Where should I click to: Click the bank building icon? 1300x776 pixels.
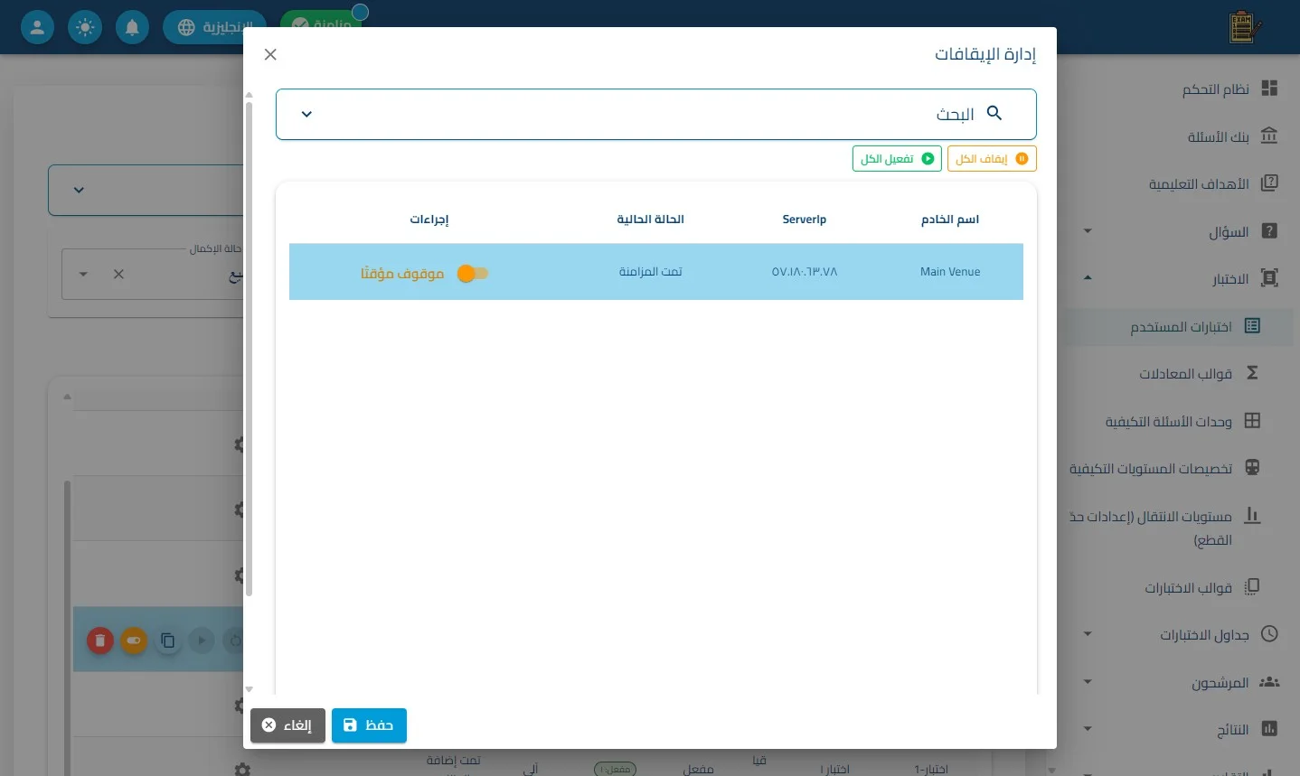tap(1269, 136)
